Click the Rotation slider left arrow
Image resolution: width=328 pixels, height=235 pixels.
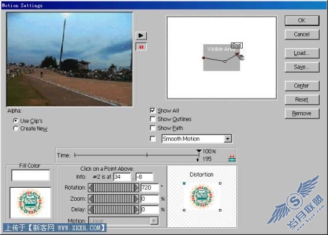click(x=91, y=188)
